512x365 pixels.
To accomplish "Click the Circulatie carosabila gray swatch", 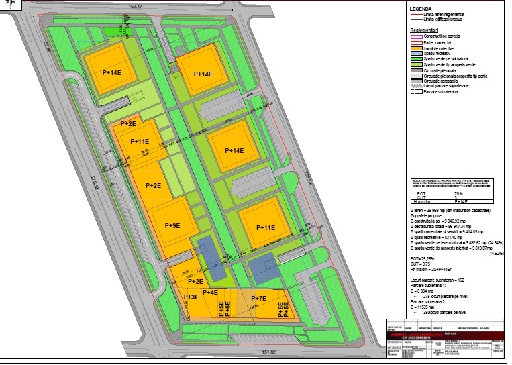I will point(415,81).
